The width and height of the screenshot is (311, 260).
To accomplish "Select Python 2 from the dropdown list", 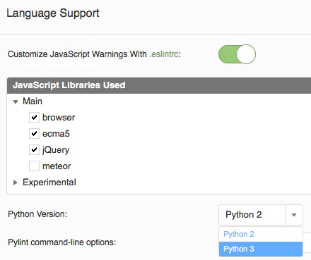I will [261, 234].
